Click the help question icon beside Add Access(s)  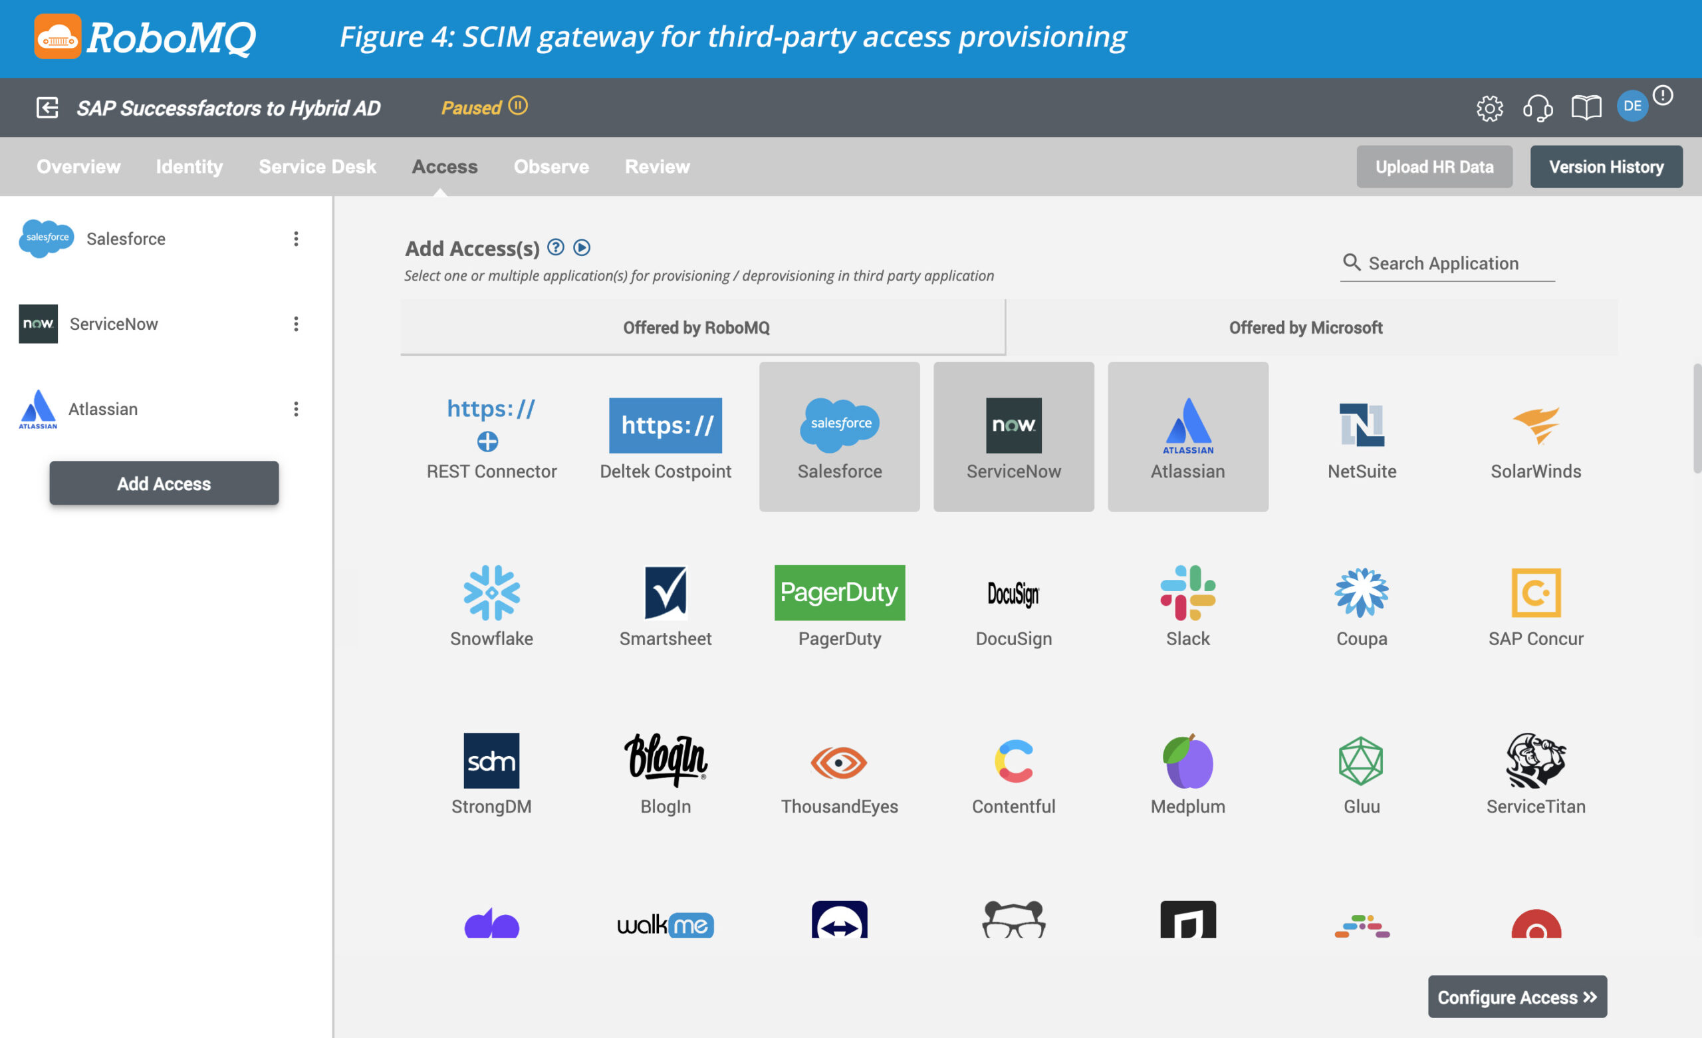(x=556, y=247)
